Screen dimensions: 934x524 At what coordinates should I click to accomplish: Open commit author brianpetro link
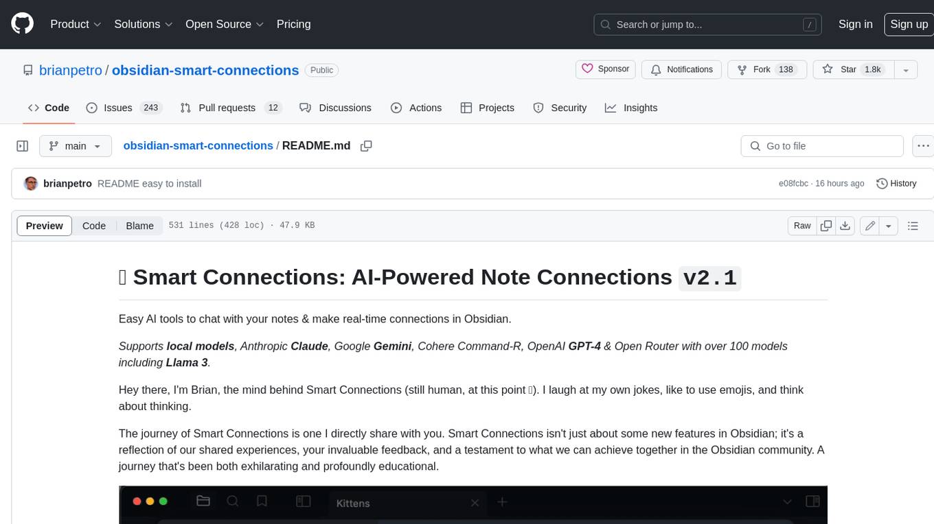tap(67, 183)
